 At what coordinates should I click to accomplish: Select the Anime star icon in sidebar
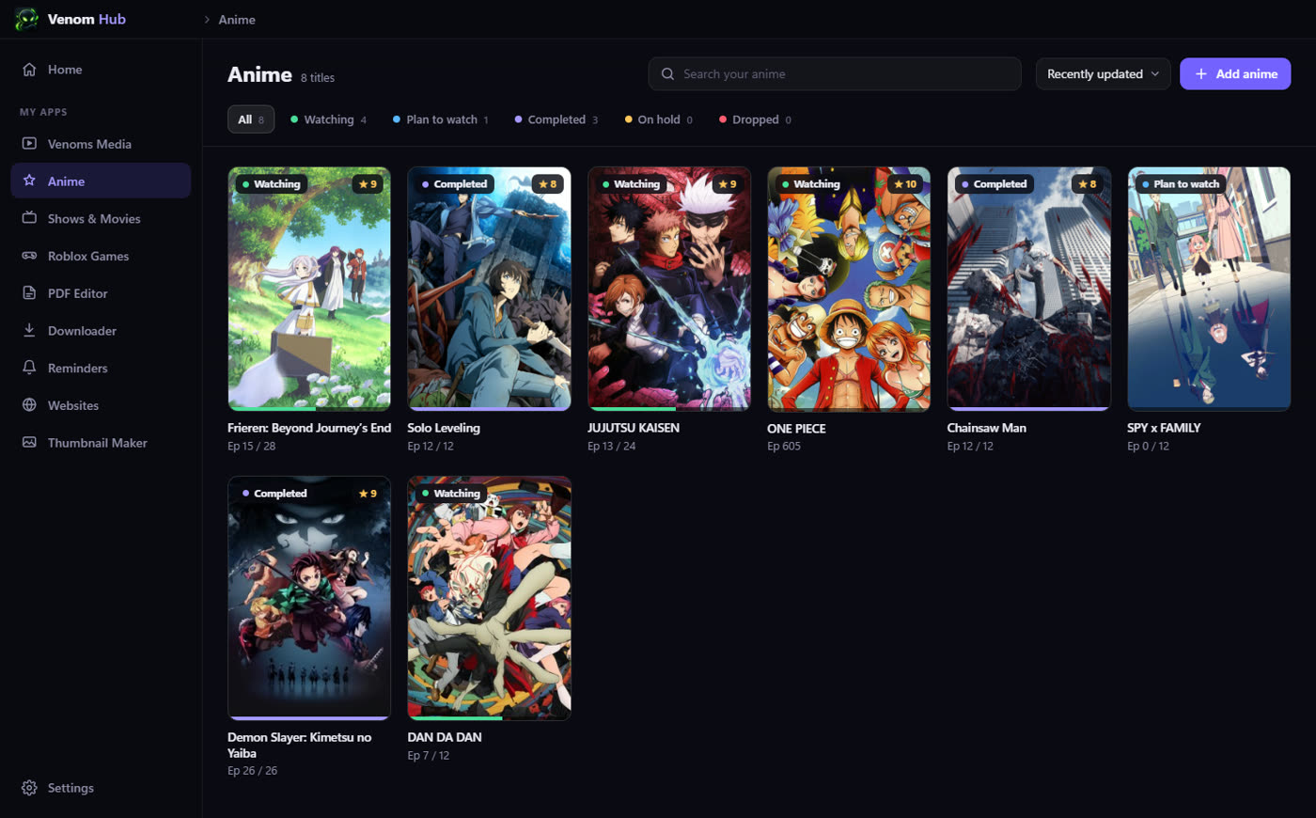29,181
